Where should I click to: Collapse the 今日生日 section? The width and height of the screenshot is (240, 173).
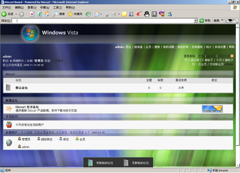(x=230, y=116)
